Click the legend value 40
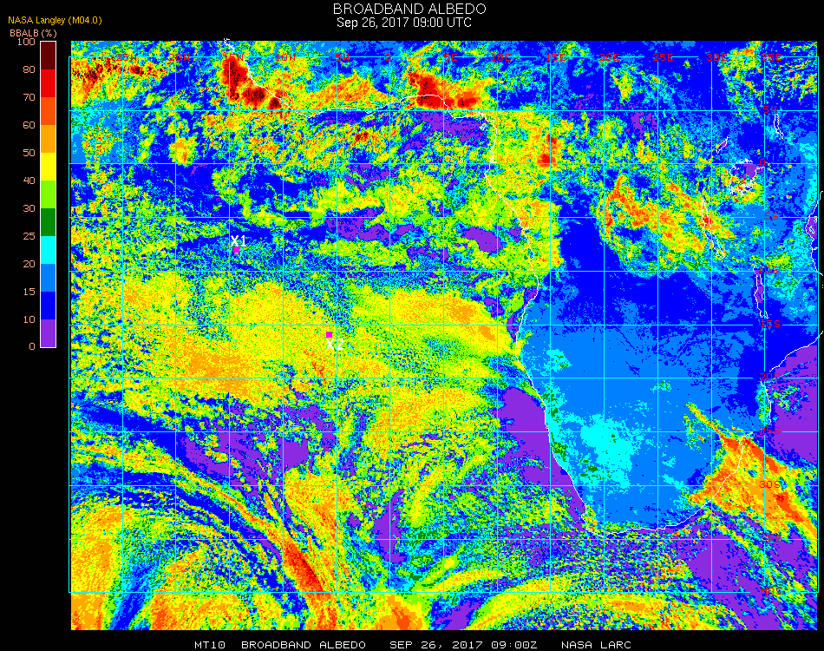Viewport: 824px width, 651px height. [29, 181]
